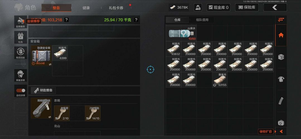Screen dimensions: 301x139
Task: Switch to the 组队借用 tab
Action: click(x=202, y=20)
